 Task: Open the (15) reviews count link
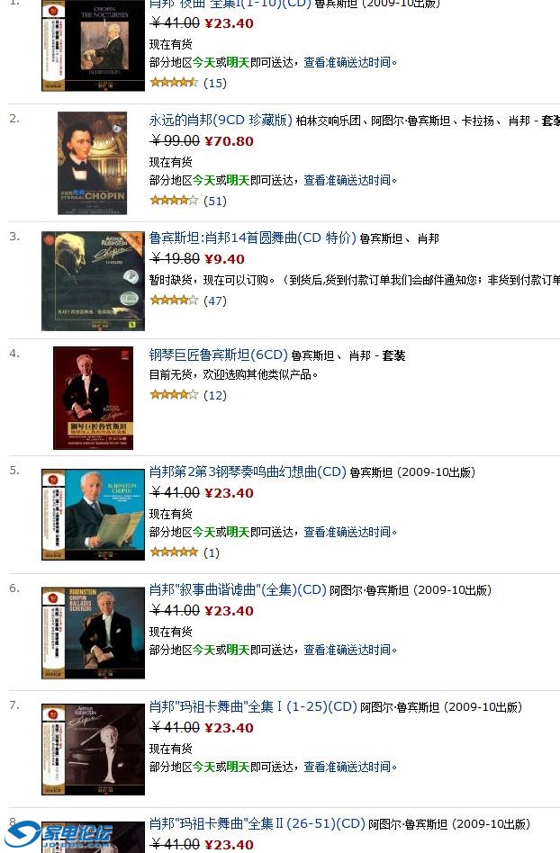tap(215, 84)
